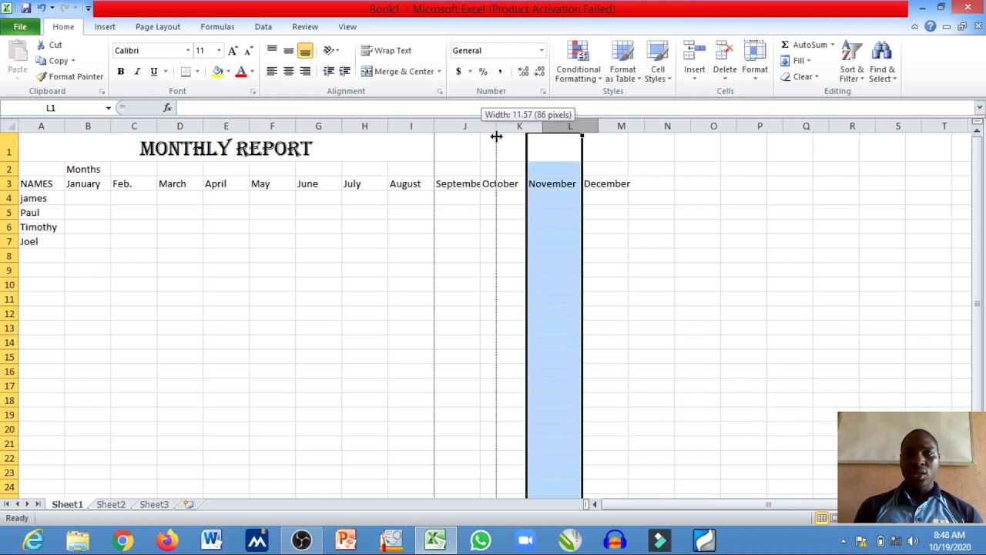
Task: Align text to the right
Action: [x=305, y=72]
